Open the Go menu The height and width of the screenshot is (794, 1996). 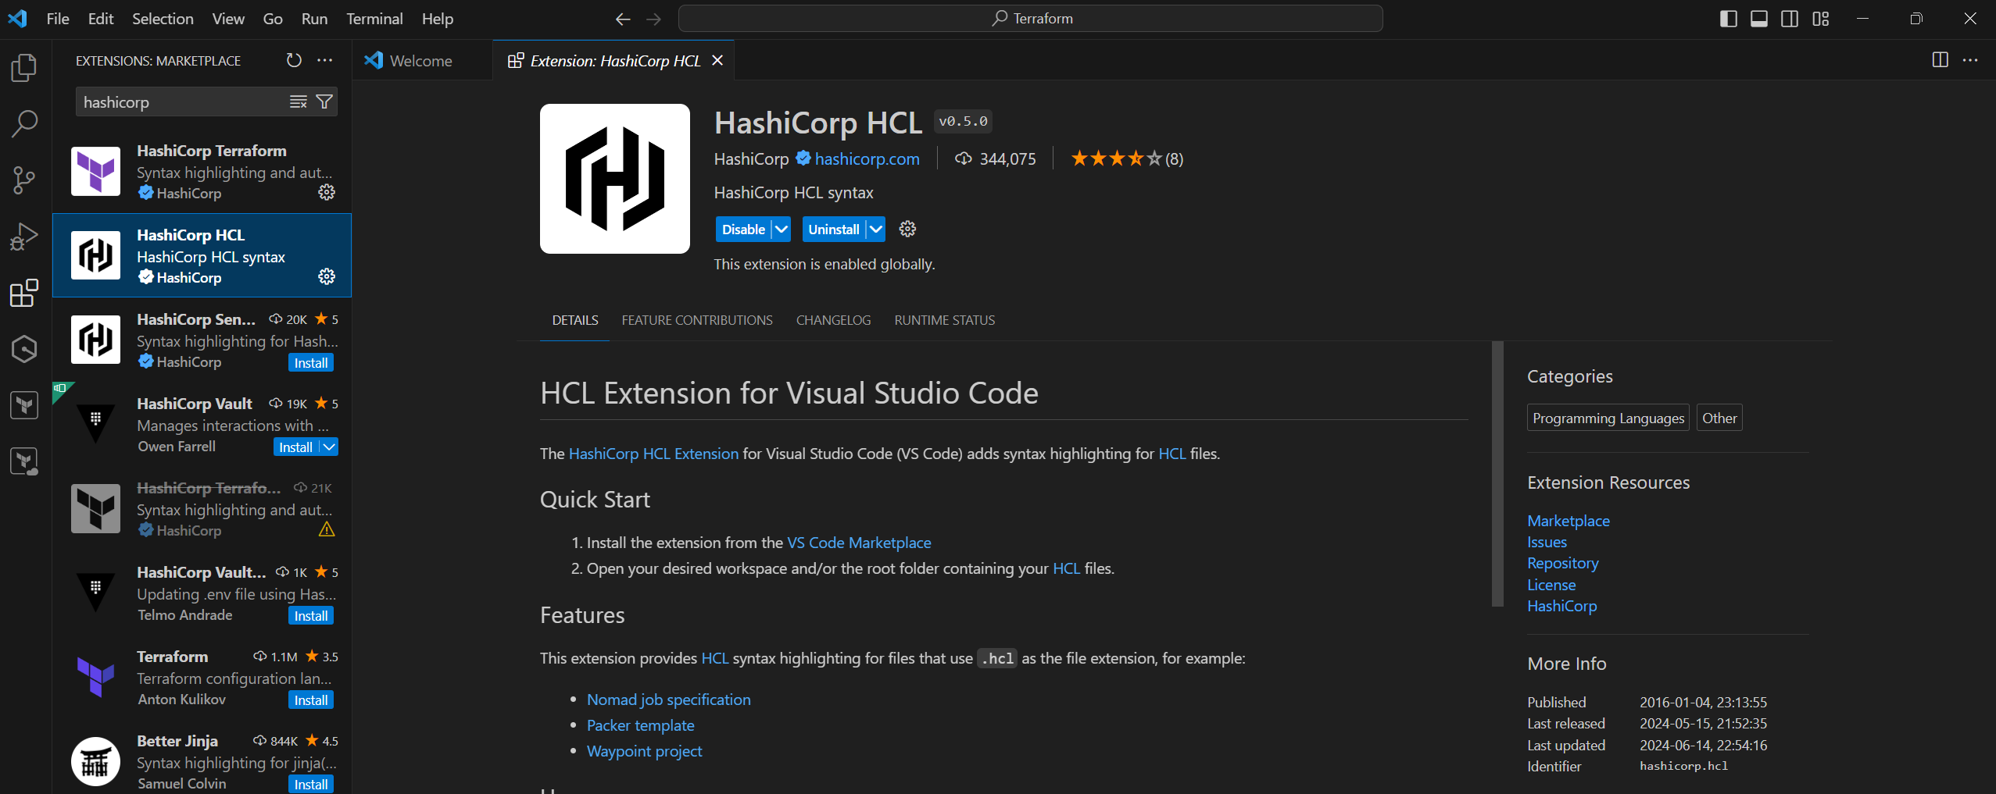(273, 19)
